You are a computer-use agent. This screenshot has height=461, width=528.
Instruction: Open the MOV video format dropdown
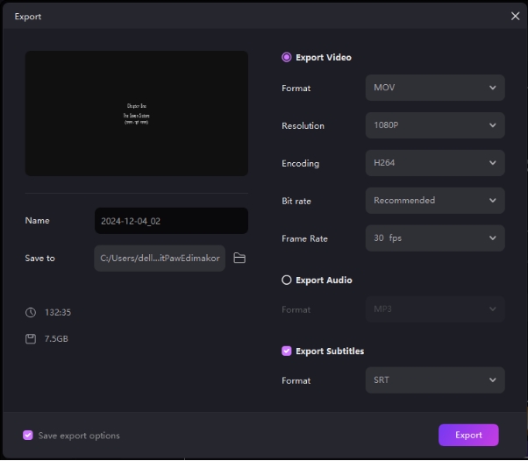(434, 89)
